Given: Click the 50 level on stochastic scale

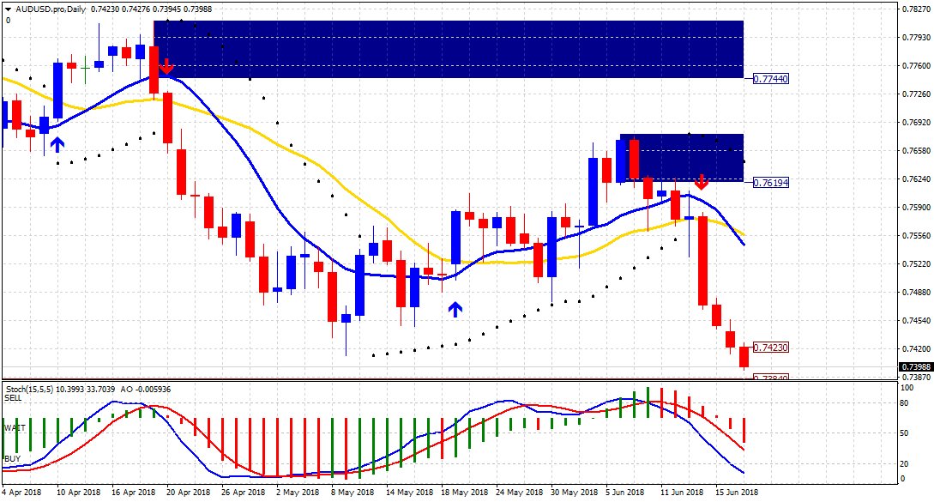Looking at the screenshot, I should tap(904, 432).
